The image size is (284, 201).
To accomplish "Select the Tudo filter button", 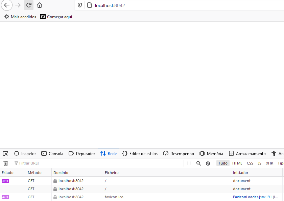I will click(223, 163).
